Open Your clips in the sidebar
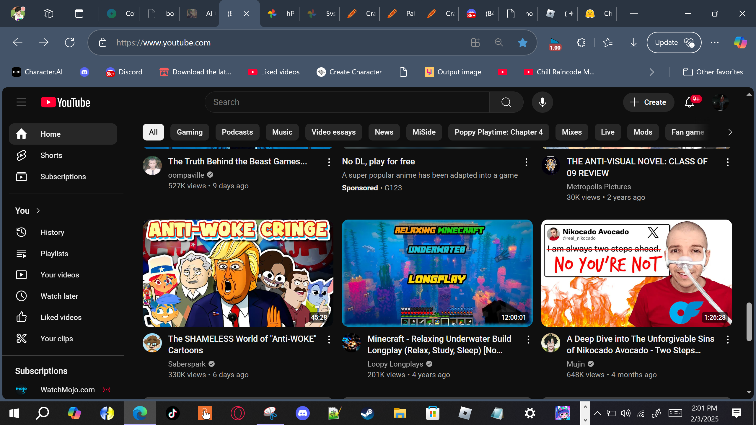 point(63,339)
